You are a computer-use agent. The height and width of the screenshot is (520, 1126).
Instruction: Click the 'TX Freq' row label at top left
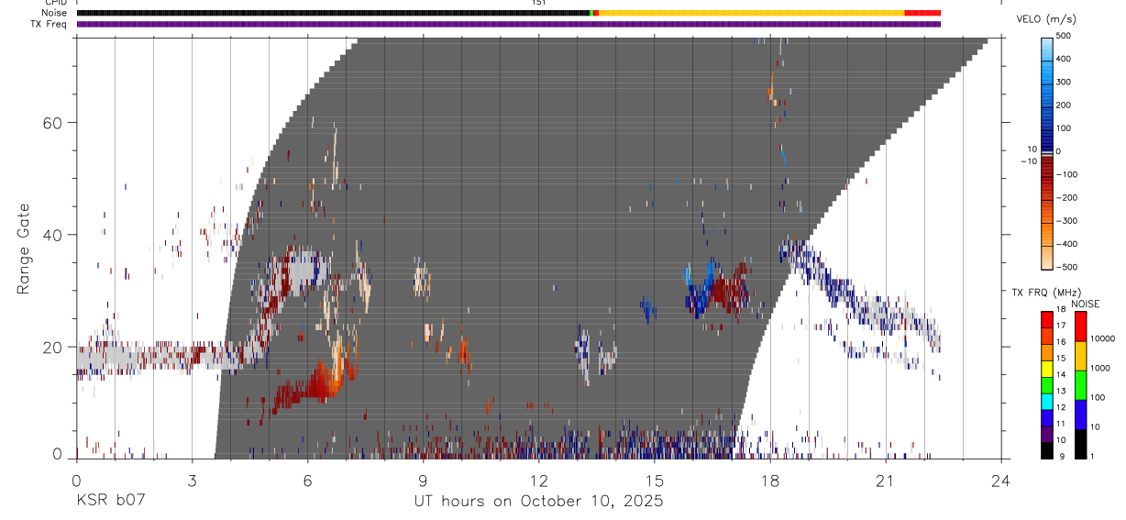point(50,24)
